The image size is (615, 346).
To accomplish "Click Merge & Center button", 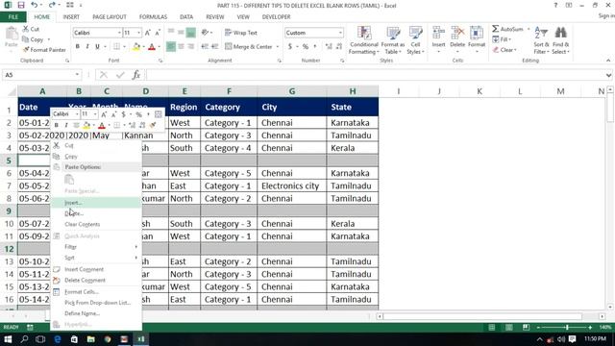I will pyautogui.click(x=249, y=47).
